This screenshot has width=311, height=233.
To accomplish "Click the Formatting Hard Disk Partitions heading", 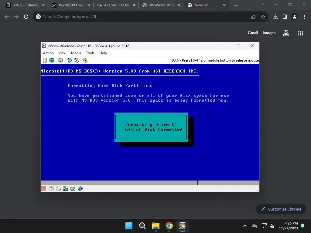I will tap(110, 86).
